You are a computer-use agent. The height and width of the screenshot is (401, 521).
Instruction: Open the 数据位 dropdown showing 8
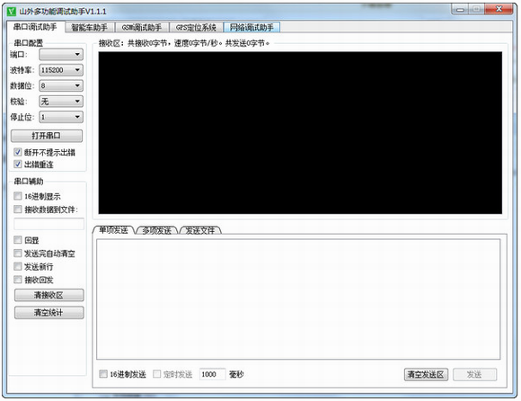(x=61, y=85)
